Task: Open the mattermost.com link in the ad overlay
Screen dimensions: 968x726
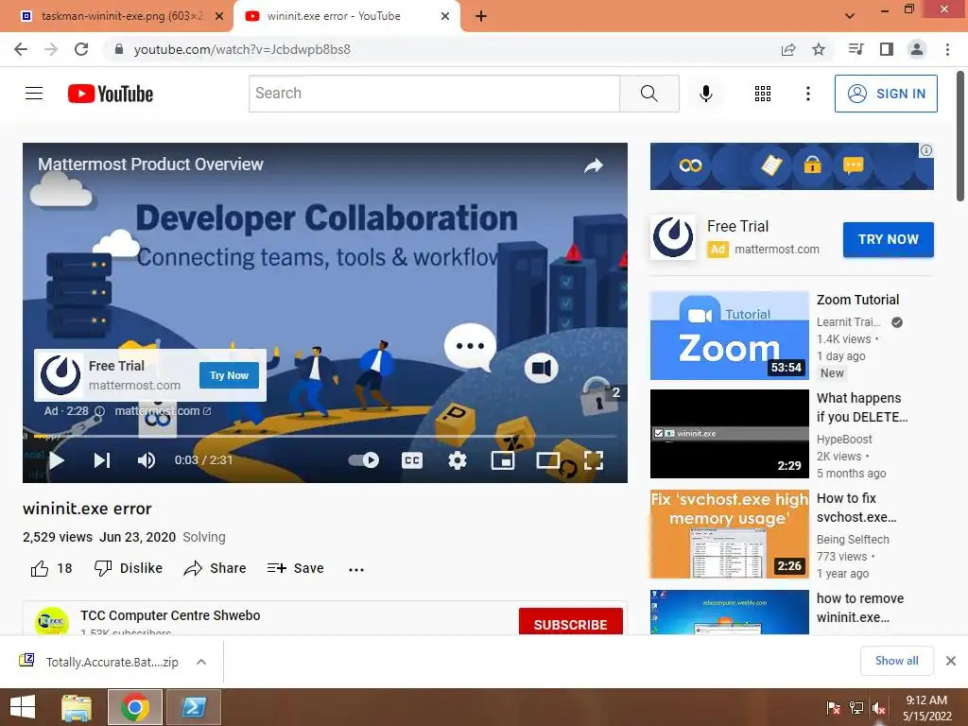Action: tap(163, 411)
